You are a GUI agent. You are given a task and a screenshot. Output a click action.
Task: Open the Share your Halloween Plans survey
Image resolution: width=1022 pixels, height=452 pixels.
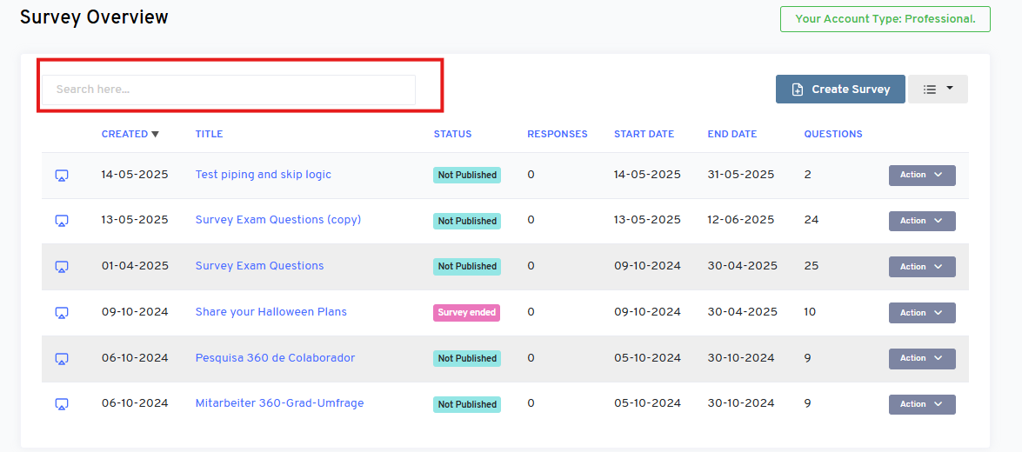271,312
